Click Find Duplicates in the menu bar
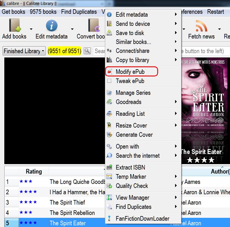This screenshot has height=227, width=230. click(79, 12)
